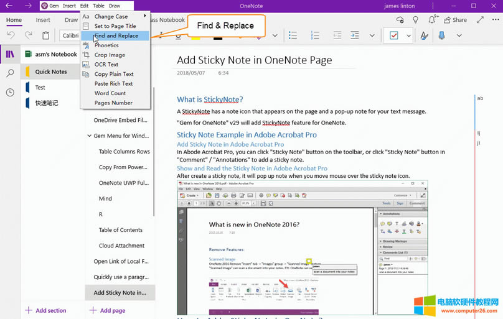Choose Word Count from Edit menu
The width and height of the screenshot is (503, 319).
110,93
